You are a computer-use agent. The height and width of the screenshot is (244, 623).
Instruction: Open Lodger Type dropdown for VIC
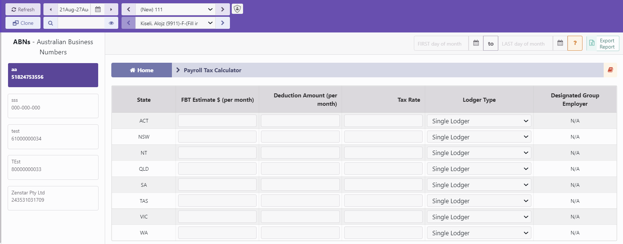pos(479,217)
